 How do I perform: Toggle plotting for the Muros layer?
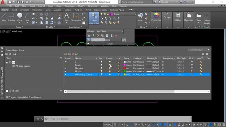click(192, 71)
